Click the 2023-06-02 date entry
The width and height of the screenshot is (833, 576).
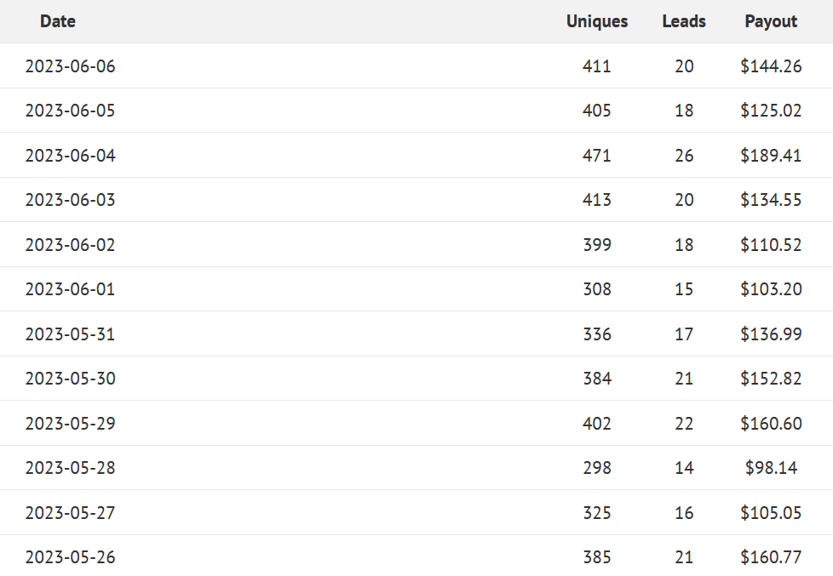coord(70,245)
